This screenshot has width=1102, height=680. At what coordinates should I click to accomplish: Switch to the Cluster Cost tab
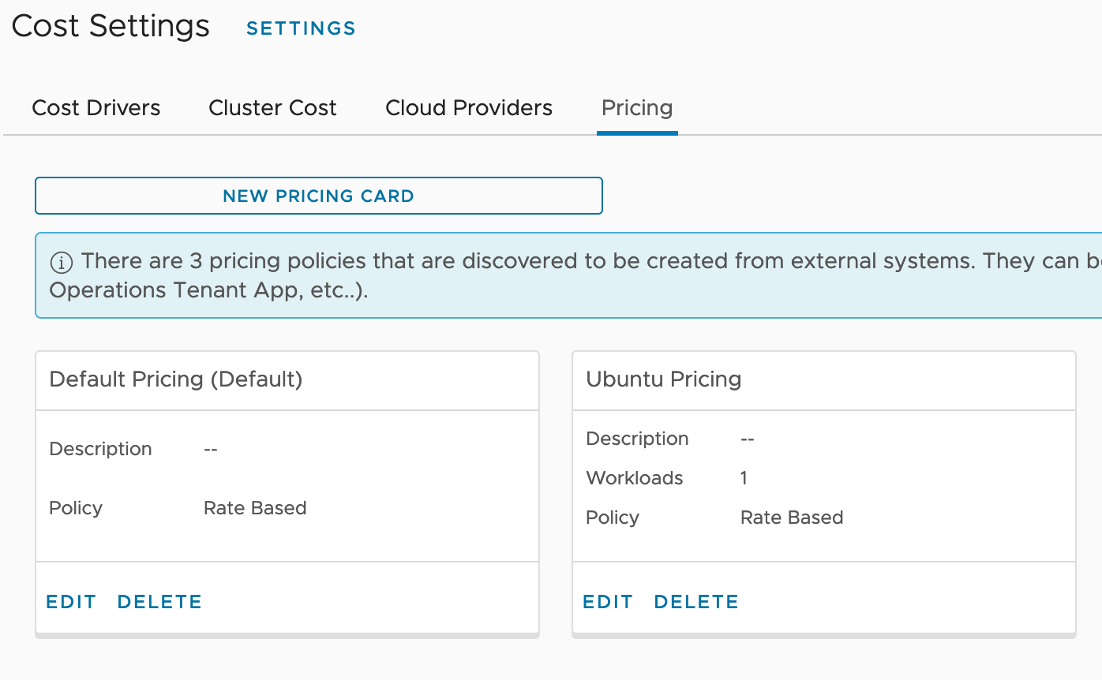[272, 108]
